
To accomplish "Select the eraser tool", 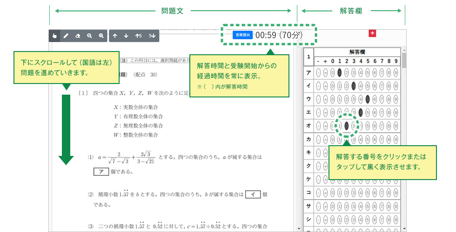I will 78,36.
